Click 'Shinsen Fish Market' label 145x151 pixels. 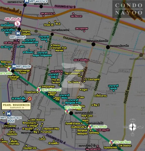coord(59,49)
